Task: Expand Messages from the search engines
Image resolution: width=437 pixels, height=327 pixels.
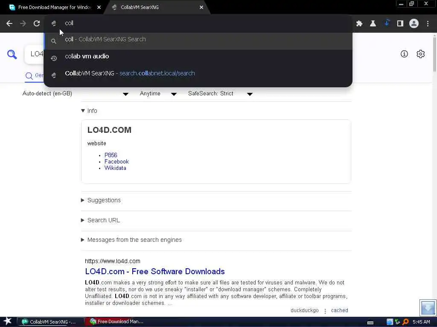Action: 131,240
